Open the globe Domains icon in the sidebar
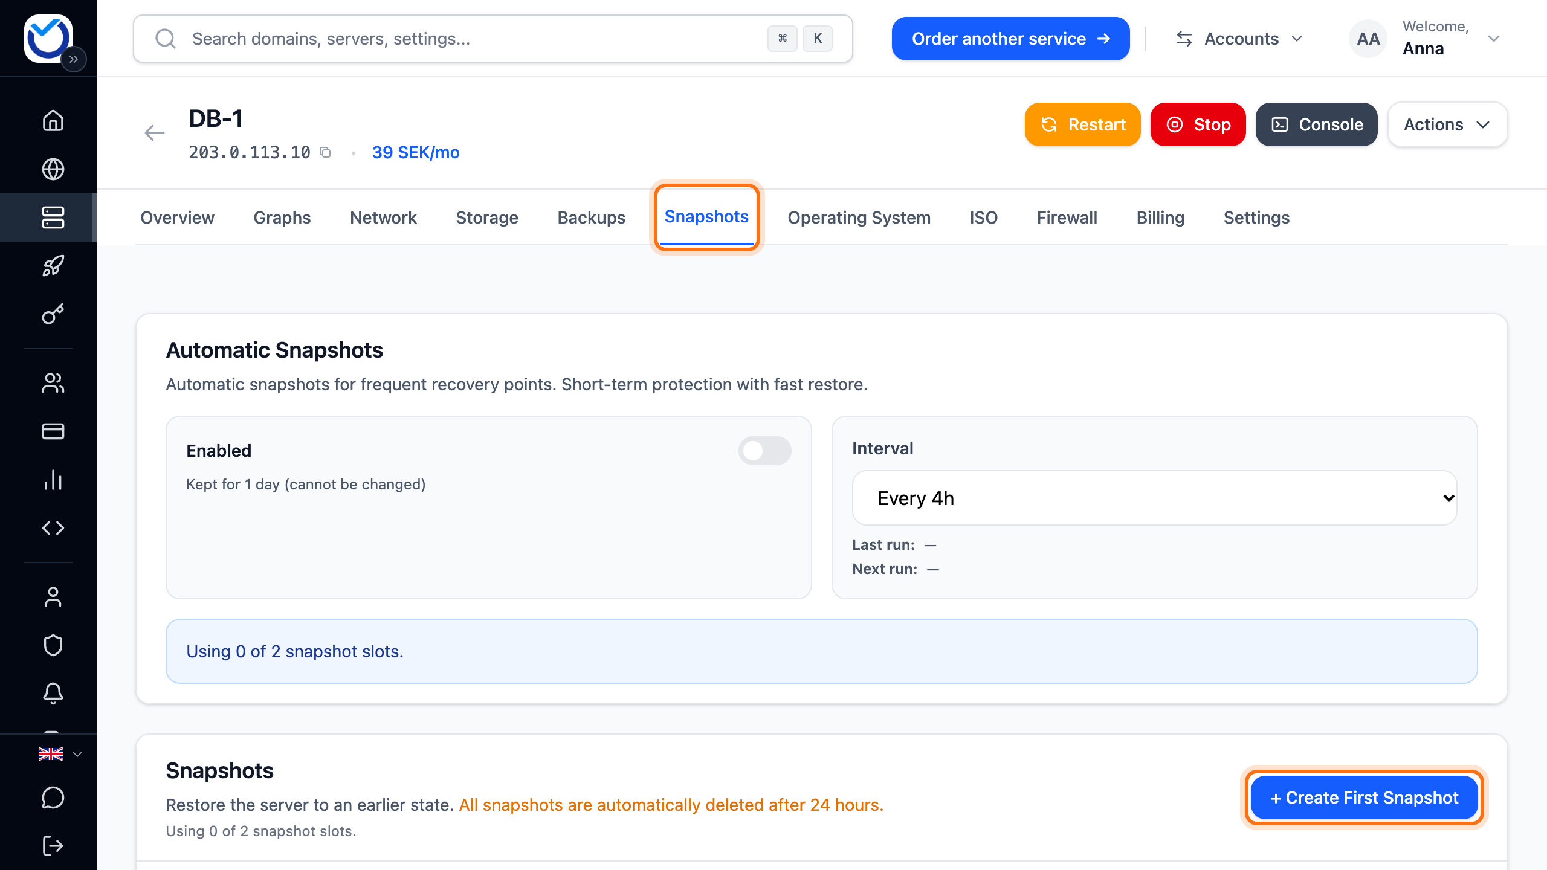The width and height of the screenshot is (1547, 870). tap(53, 169)
